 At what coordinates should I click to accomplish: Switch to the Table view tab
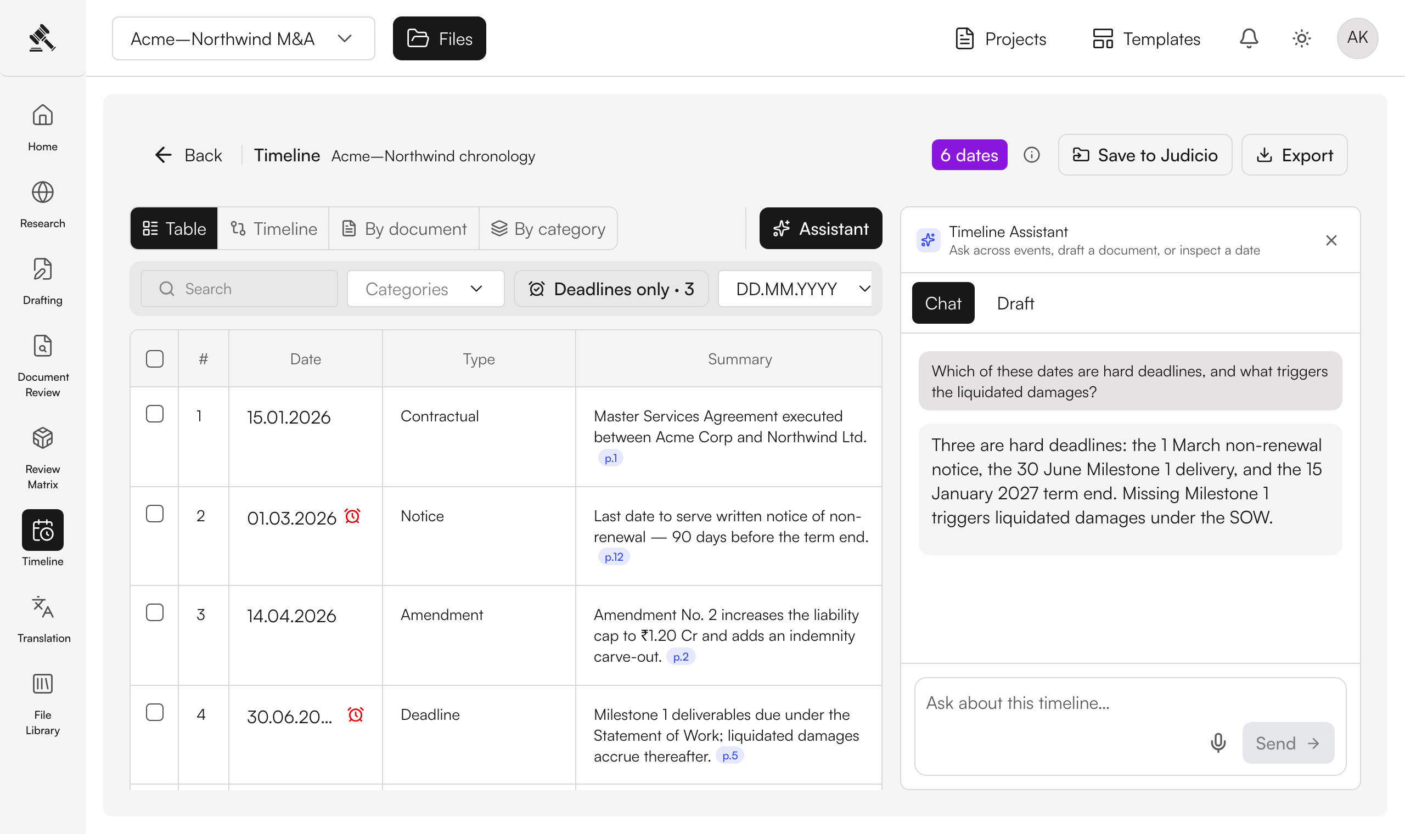click(174, 228)
